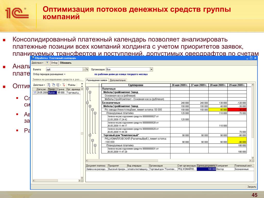The height and width of the screenshot is (198, 264).
Task: Click the red -30 000 cell for 29 мая
Action: pos(237,110)
